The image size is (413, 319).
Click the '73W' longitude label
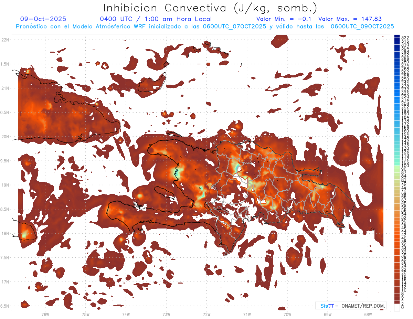[166, 314]
